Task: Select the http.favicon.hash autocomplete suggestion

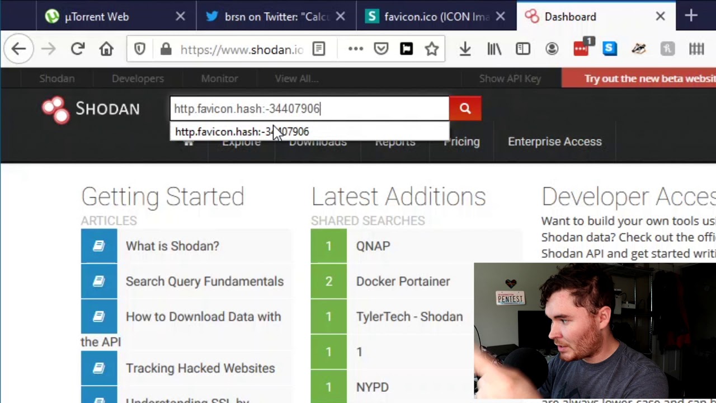Action: pos(309,132)
